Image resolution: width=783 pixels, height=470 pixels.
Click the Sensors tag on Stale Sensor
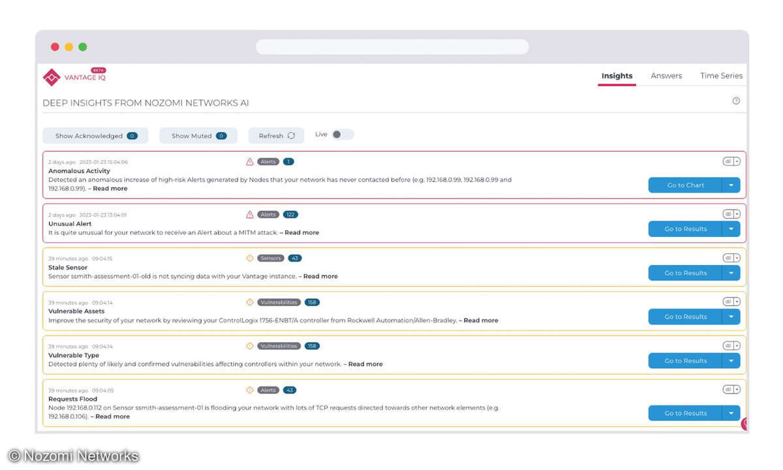pyautogui.click(x=270, y=258)
